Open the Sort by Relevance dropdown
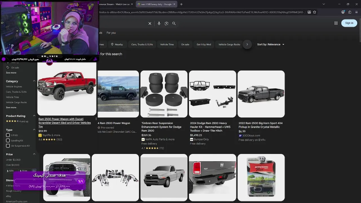361x203 pixels. tap(271, 44)
